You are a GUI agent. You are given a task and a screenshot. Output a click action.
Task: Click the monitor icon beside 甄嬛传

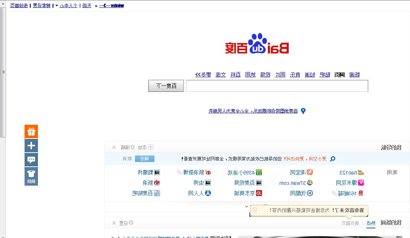[157, 172]
